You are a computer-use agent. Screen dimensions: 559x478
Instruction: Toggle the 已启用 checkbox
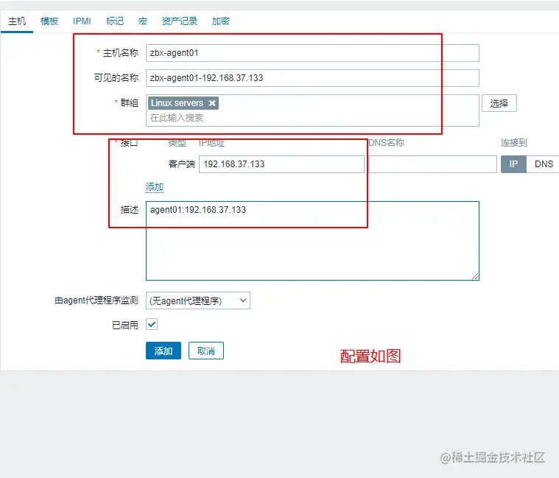click(x=152, y=324)
